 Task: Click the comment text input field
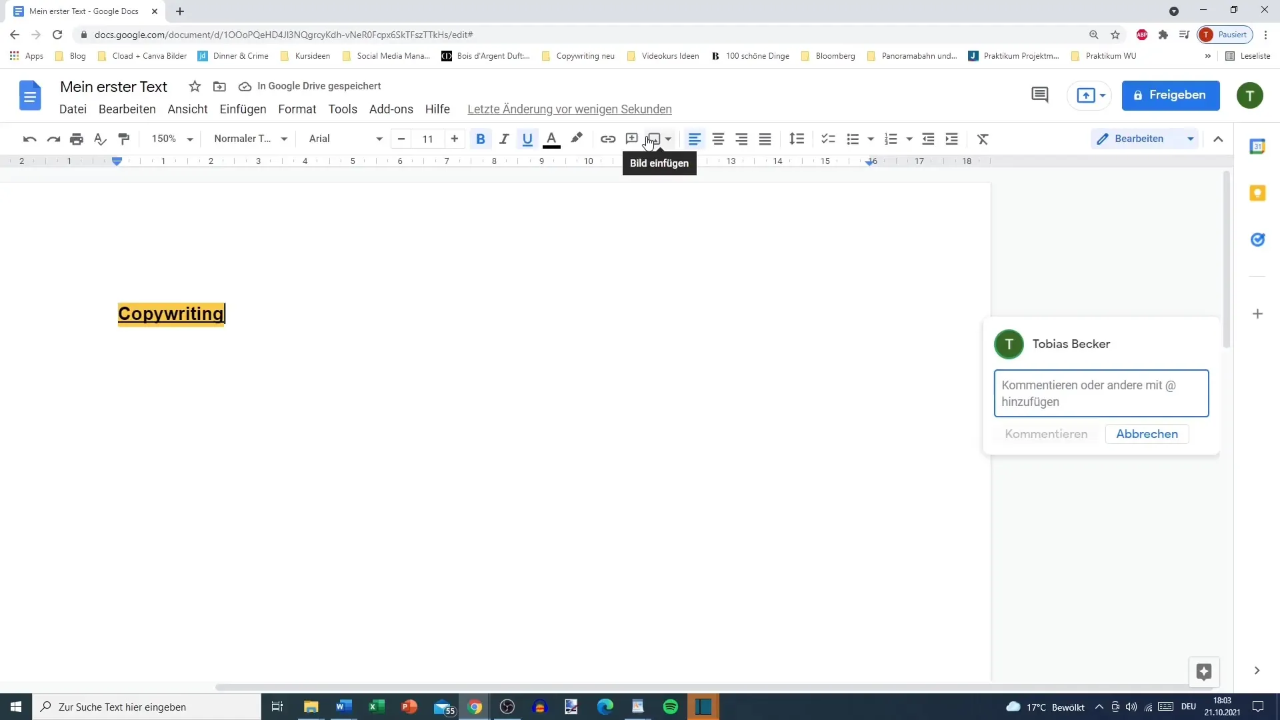coord(1101,393)
